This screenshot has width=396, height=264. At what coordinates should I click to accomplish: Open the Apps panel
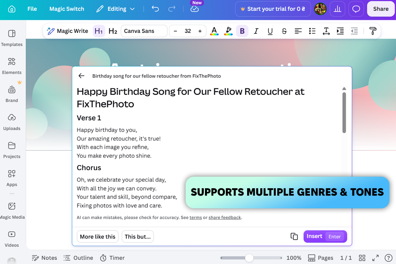point(12,178)
